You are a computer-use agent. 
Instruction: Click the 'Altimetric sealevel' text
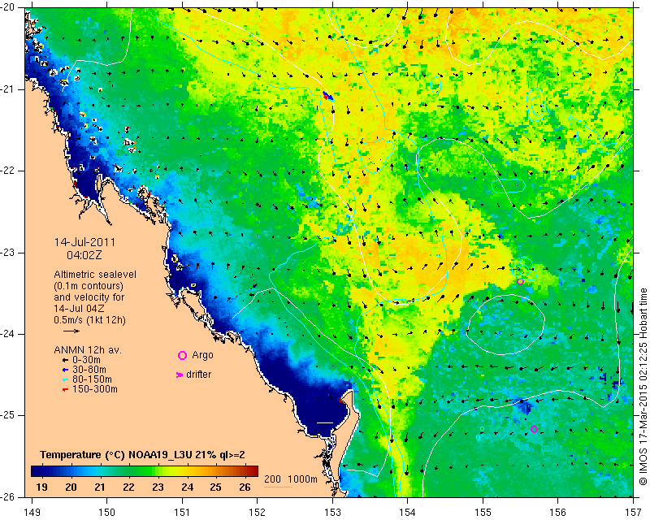coord(95,275)
